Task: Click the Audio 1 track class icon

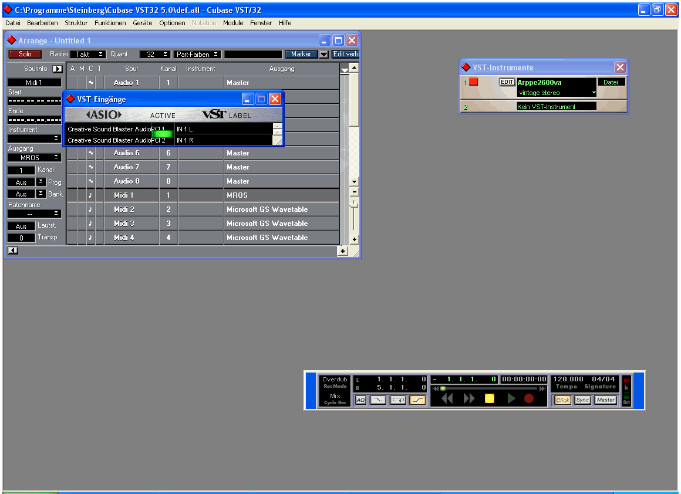Action: pos(91,83)
